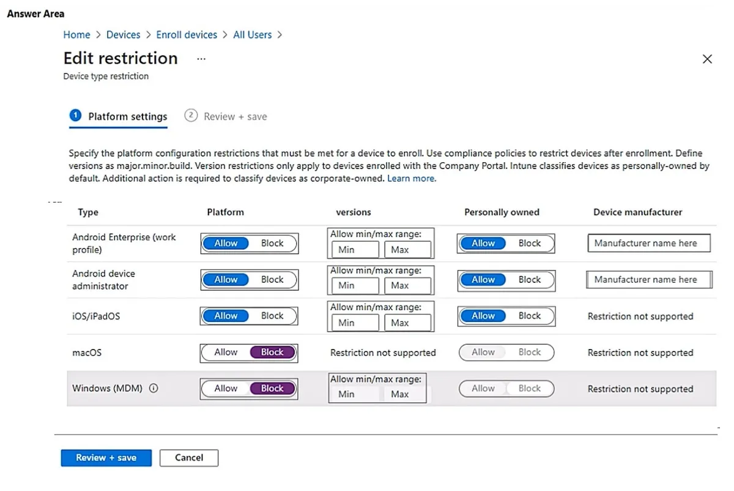Set Windows (MDM) platform to Allow
Viewport: 734px width, 491px height.
[226, 388]
